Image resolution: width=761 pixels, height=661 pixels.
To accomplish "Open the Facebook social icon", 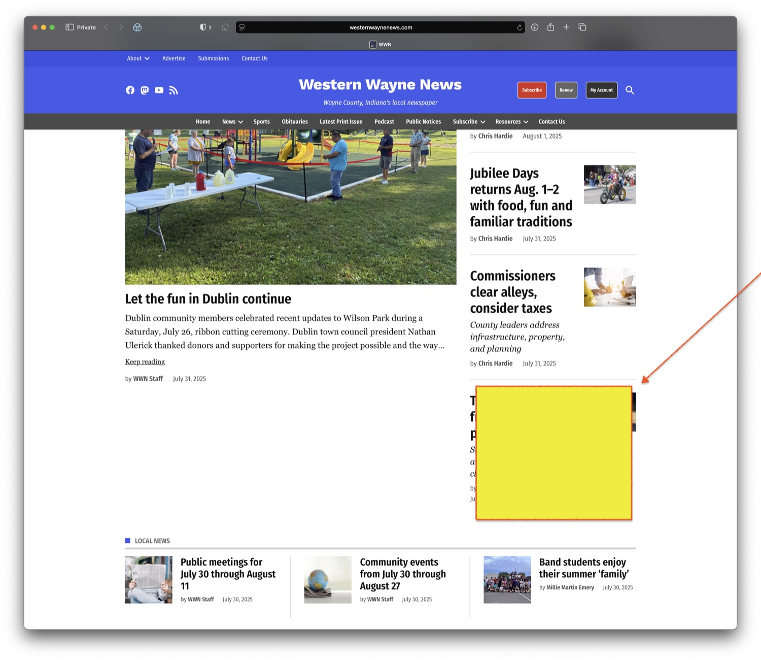I will [x=130, y=90].
